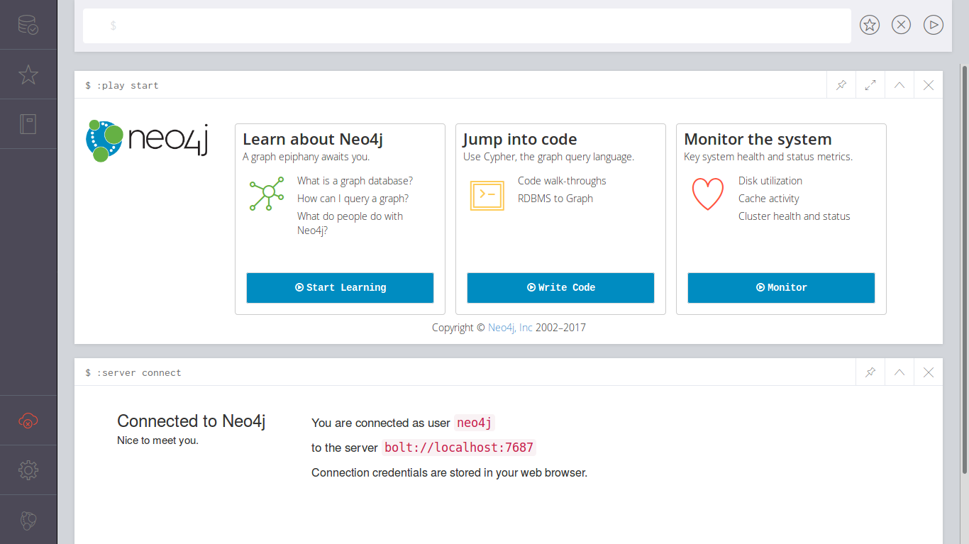Click 'Learn about Neo4j' heading
The width and height of the screenshot is (969, 544).
pyautogui.click(x=313, y=140)
